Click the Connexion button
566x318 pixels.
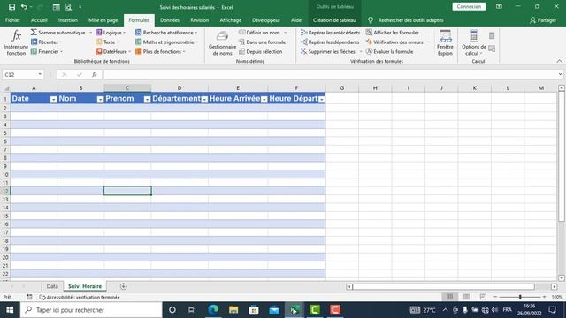pos(469,6)
